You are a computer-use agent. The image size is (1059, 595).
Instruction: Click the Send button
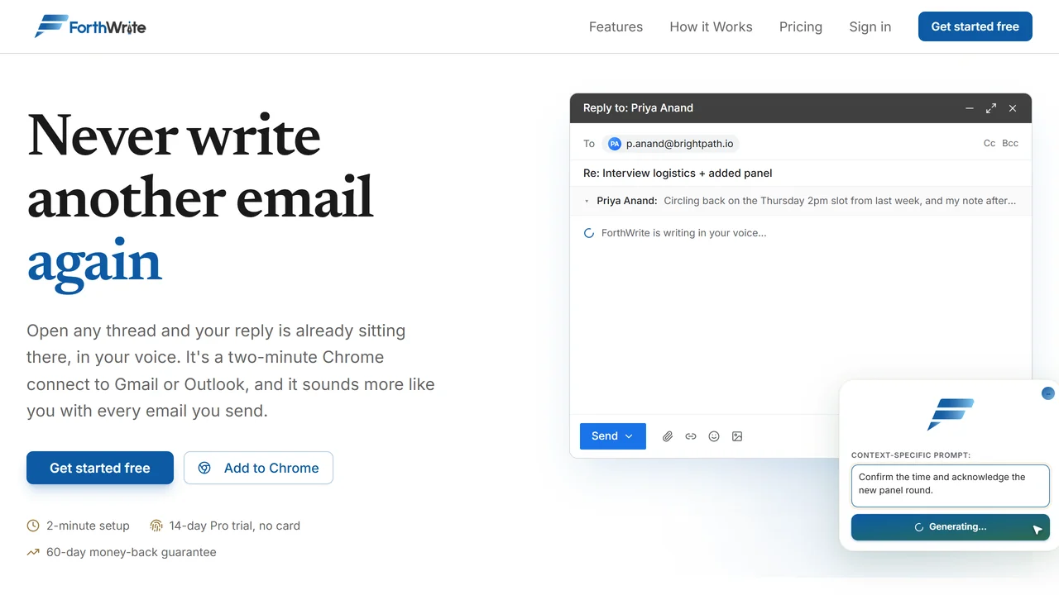coord(612,436)
